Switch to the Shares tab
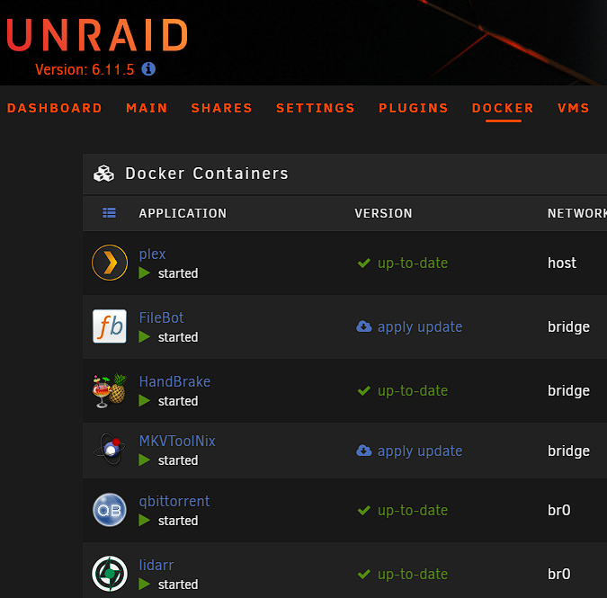 point(221,108)
